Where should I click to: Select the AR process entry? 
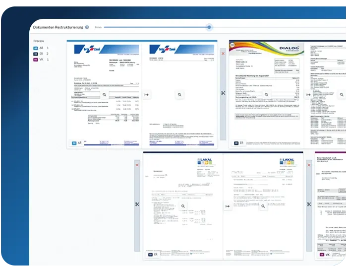pos(41,48)
